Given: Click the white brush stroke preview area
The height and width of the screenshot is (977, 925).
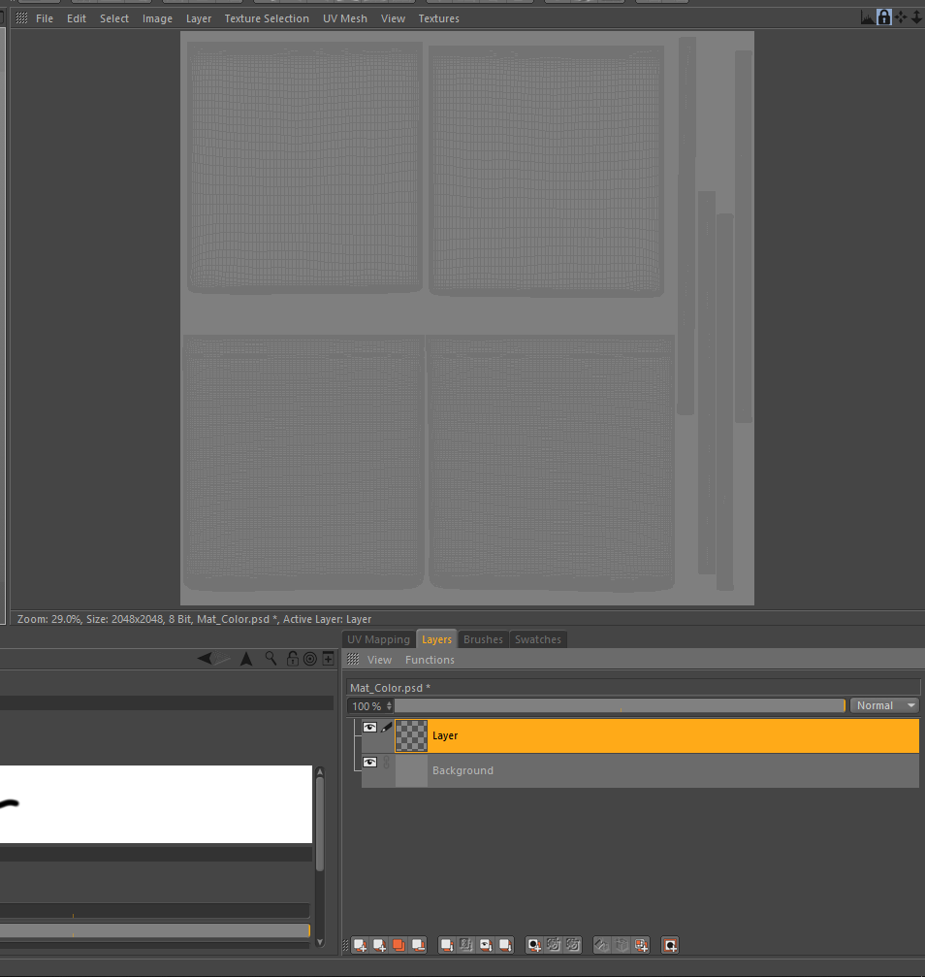Looking at the screenshot, I should [x=156, y=803].
